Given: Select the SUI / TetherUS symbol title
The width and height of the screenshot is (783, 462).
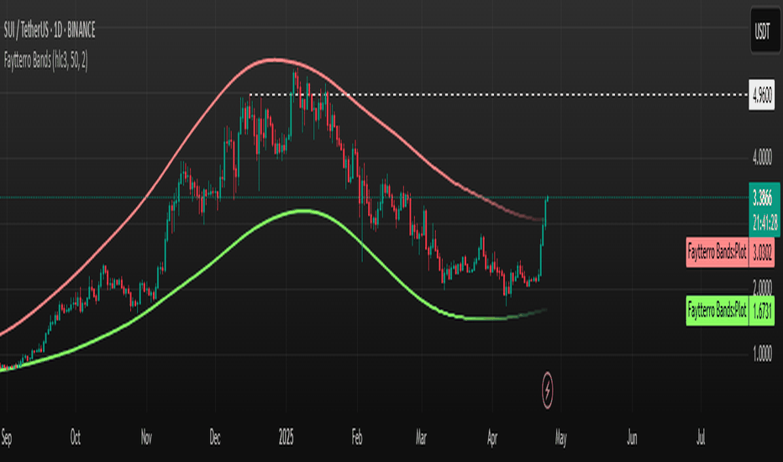Looking at the screenshot, I should (x=49, y=31).
